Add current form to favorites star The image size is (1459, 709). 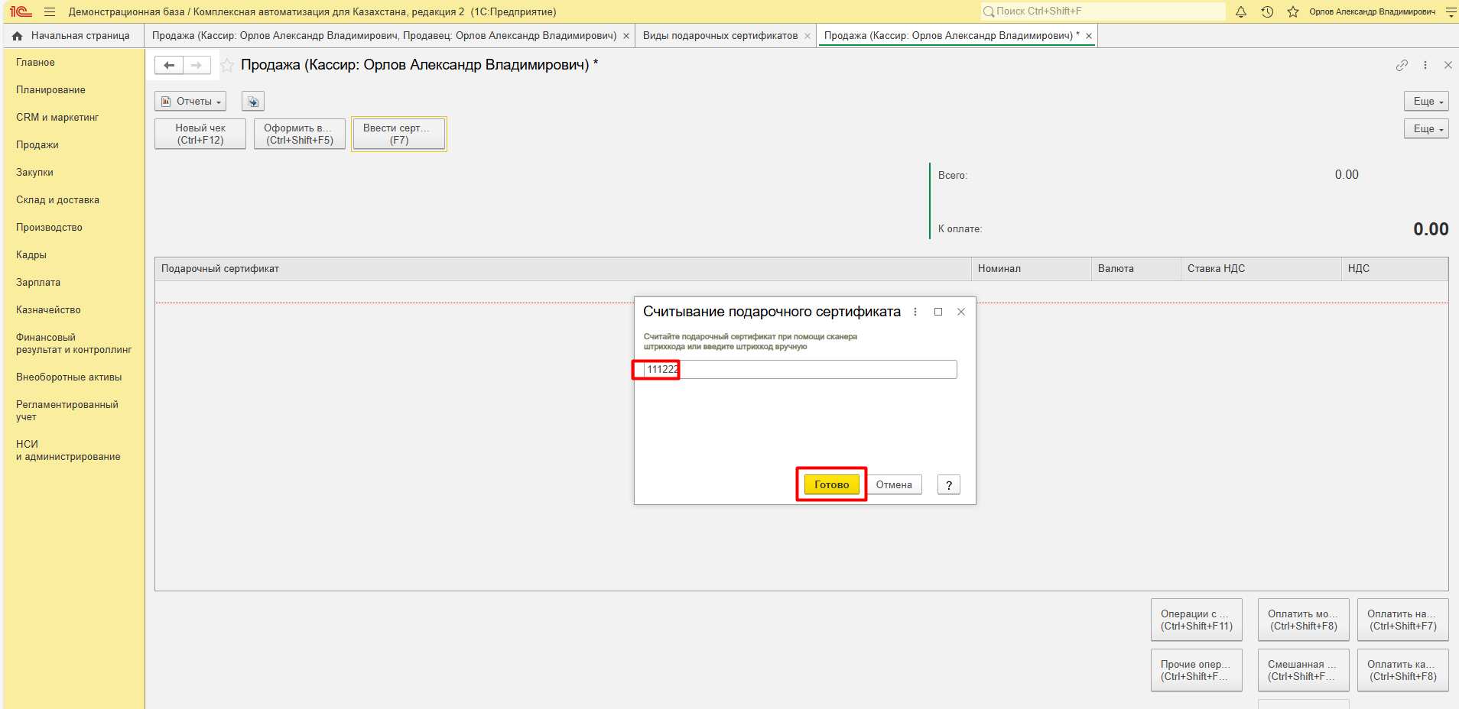[x=227, y=66]
